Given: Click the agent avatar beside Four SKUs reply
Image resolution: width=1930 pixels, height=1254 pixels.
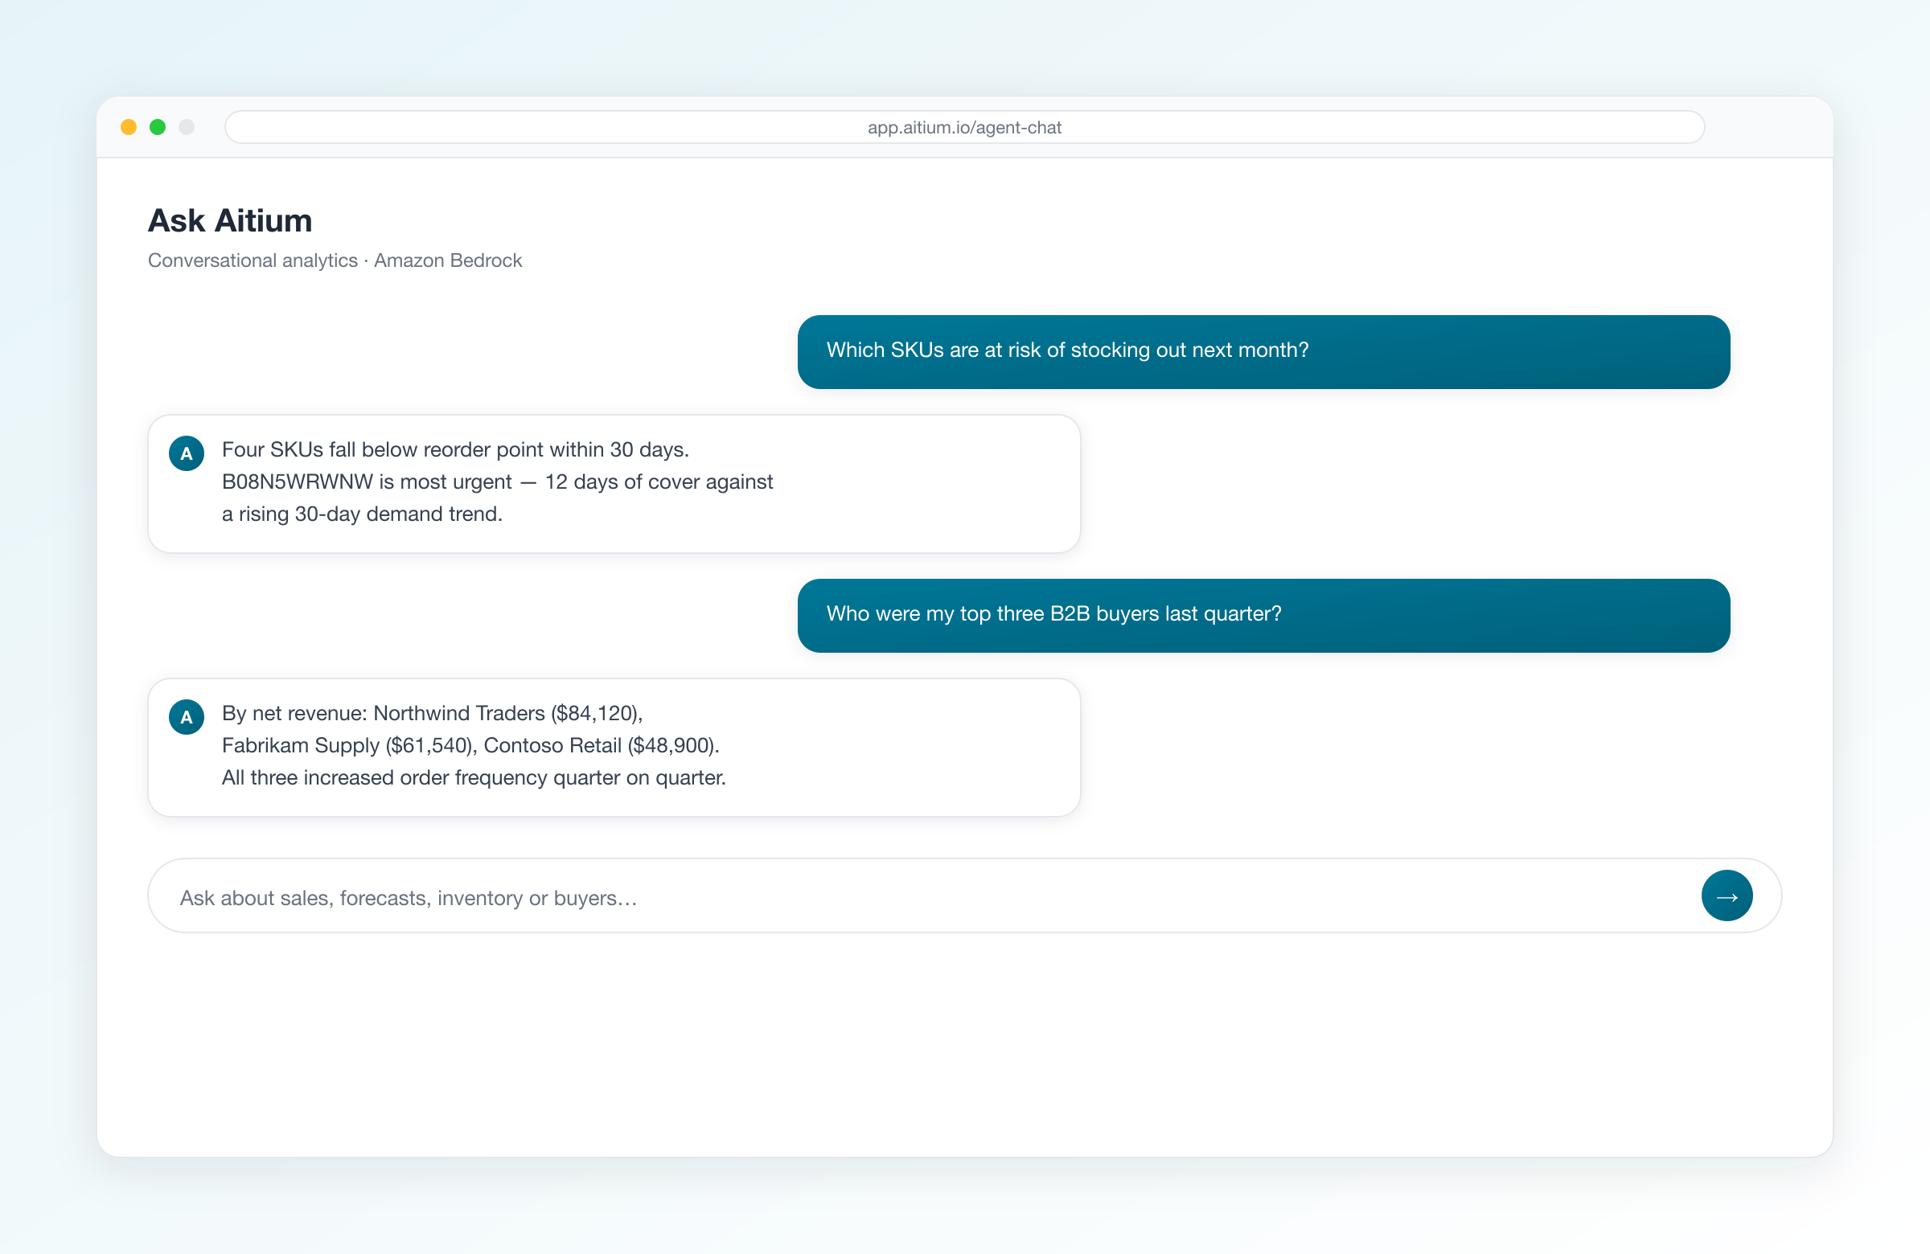Looking at the screenshot, I should pos(187,453).
